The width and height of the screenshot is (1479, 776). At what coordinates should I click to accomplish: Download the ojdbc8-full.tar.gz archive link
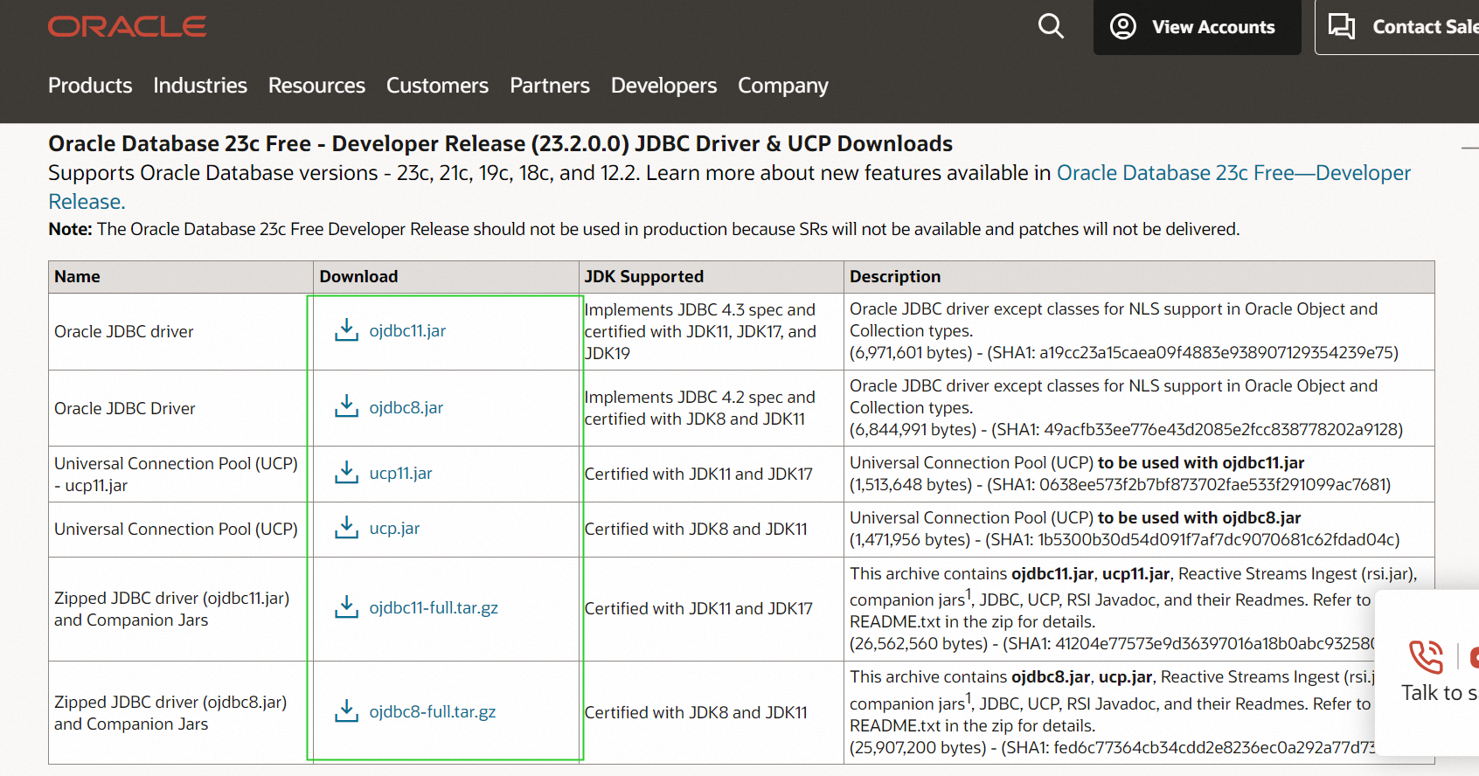[x=433, y=711]
